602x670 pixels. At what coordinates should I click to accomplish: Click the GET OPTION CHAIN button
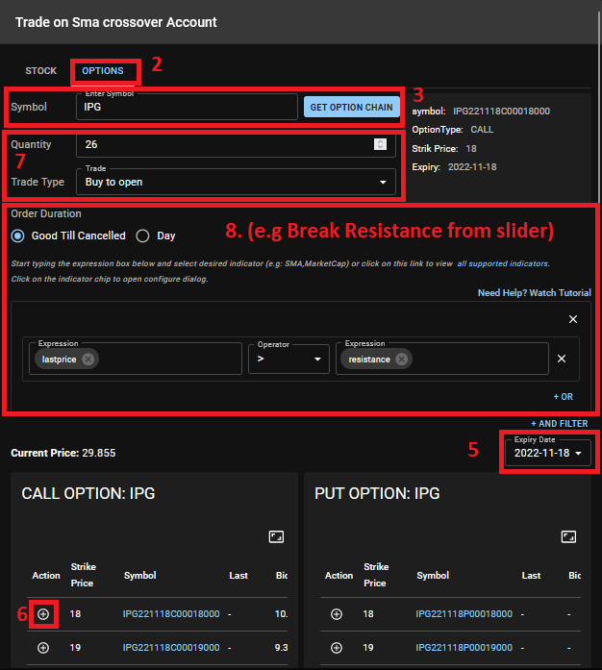[x=352, y=107]
